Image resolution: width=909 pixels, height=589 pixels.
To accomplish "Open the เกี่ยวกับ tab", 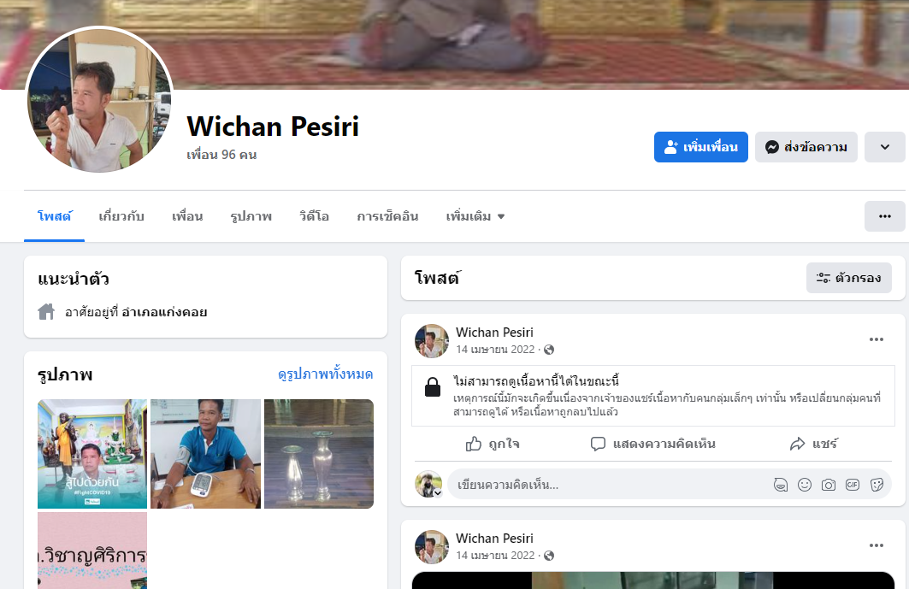I will pyautogui.click(x=121, y=216).
